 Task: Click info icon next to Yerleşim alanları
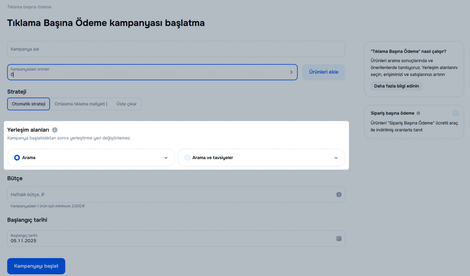point(55,130)
